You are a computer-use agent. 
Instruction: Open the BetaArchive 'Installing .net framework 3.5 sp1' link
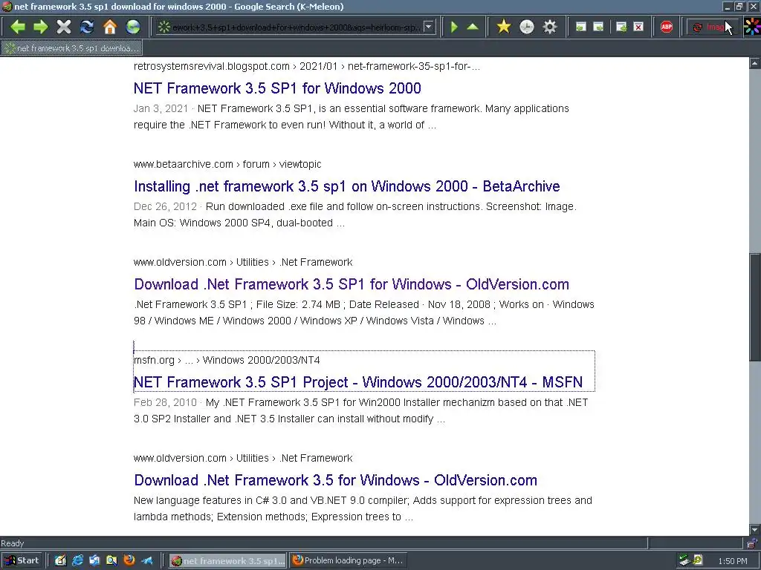tap(346, 186)
